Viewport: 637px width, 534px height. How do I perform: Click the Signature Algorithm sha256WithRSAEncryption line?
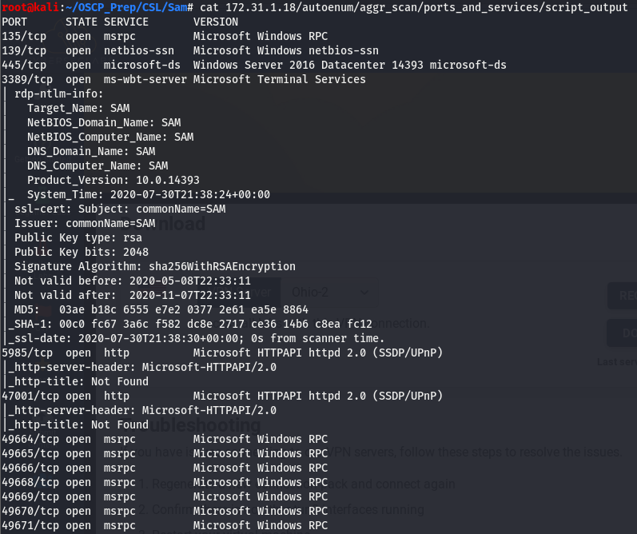click(155, 266)
